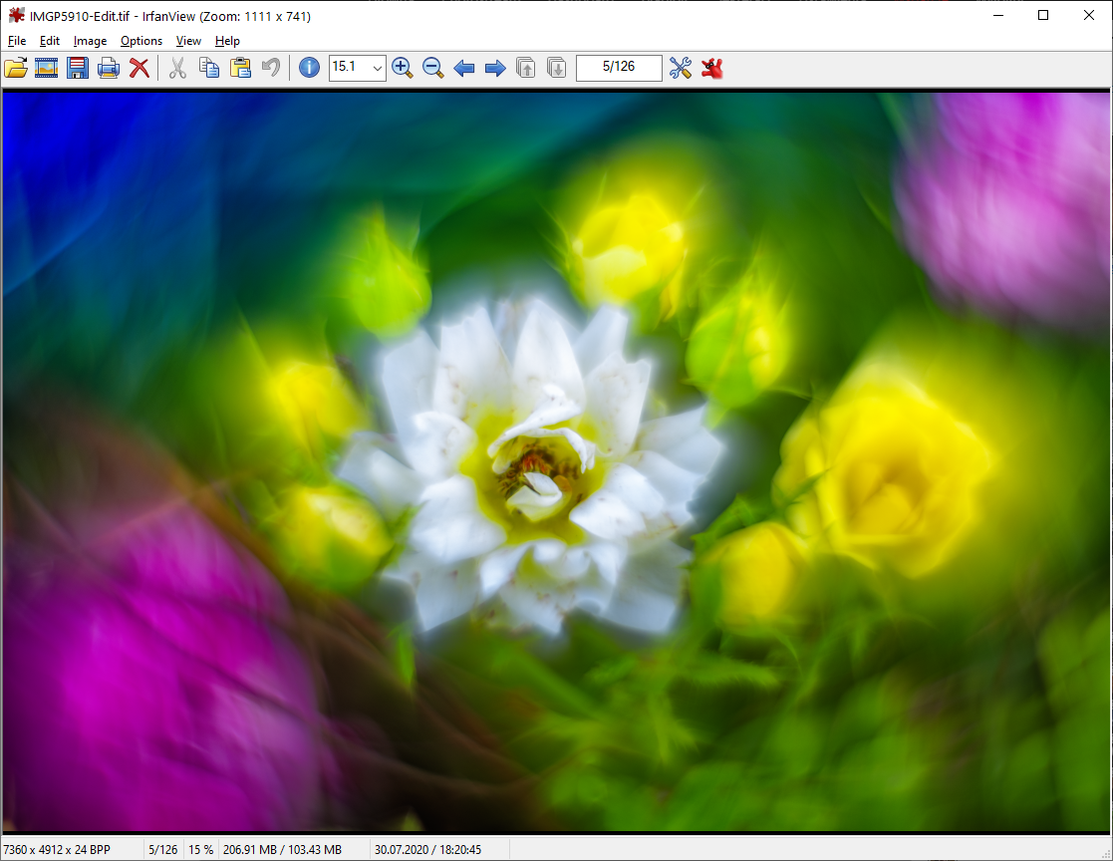Open the Slideshow filmstrip icon
This screenshot has width=1113, height=861.
(x=46, y=68)
